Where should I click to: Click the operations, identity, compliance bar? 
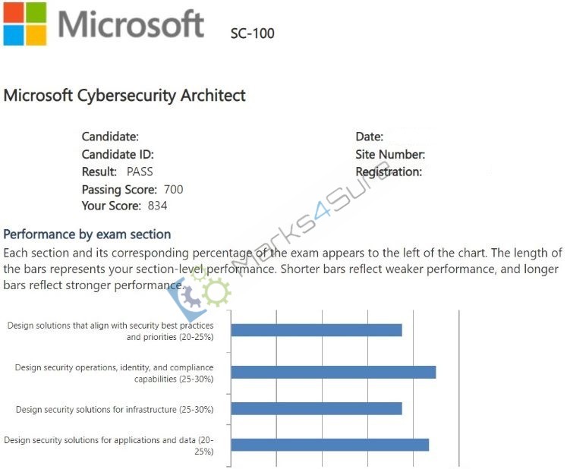[333, 372]
